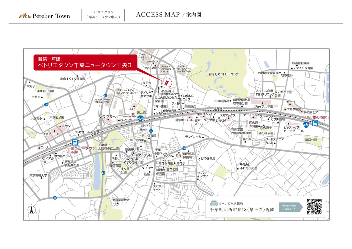Click the route 189 marker near 木刈中
Viewport: 352px width, 249px height.
coord(46,105)
